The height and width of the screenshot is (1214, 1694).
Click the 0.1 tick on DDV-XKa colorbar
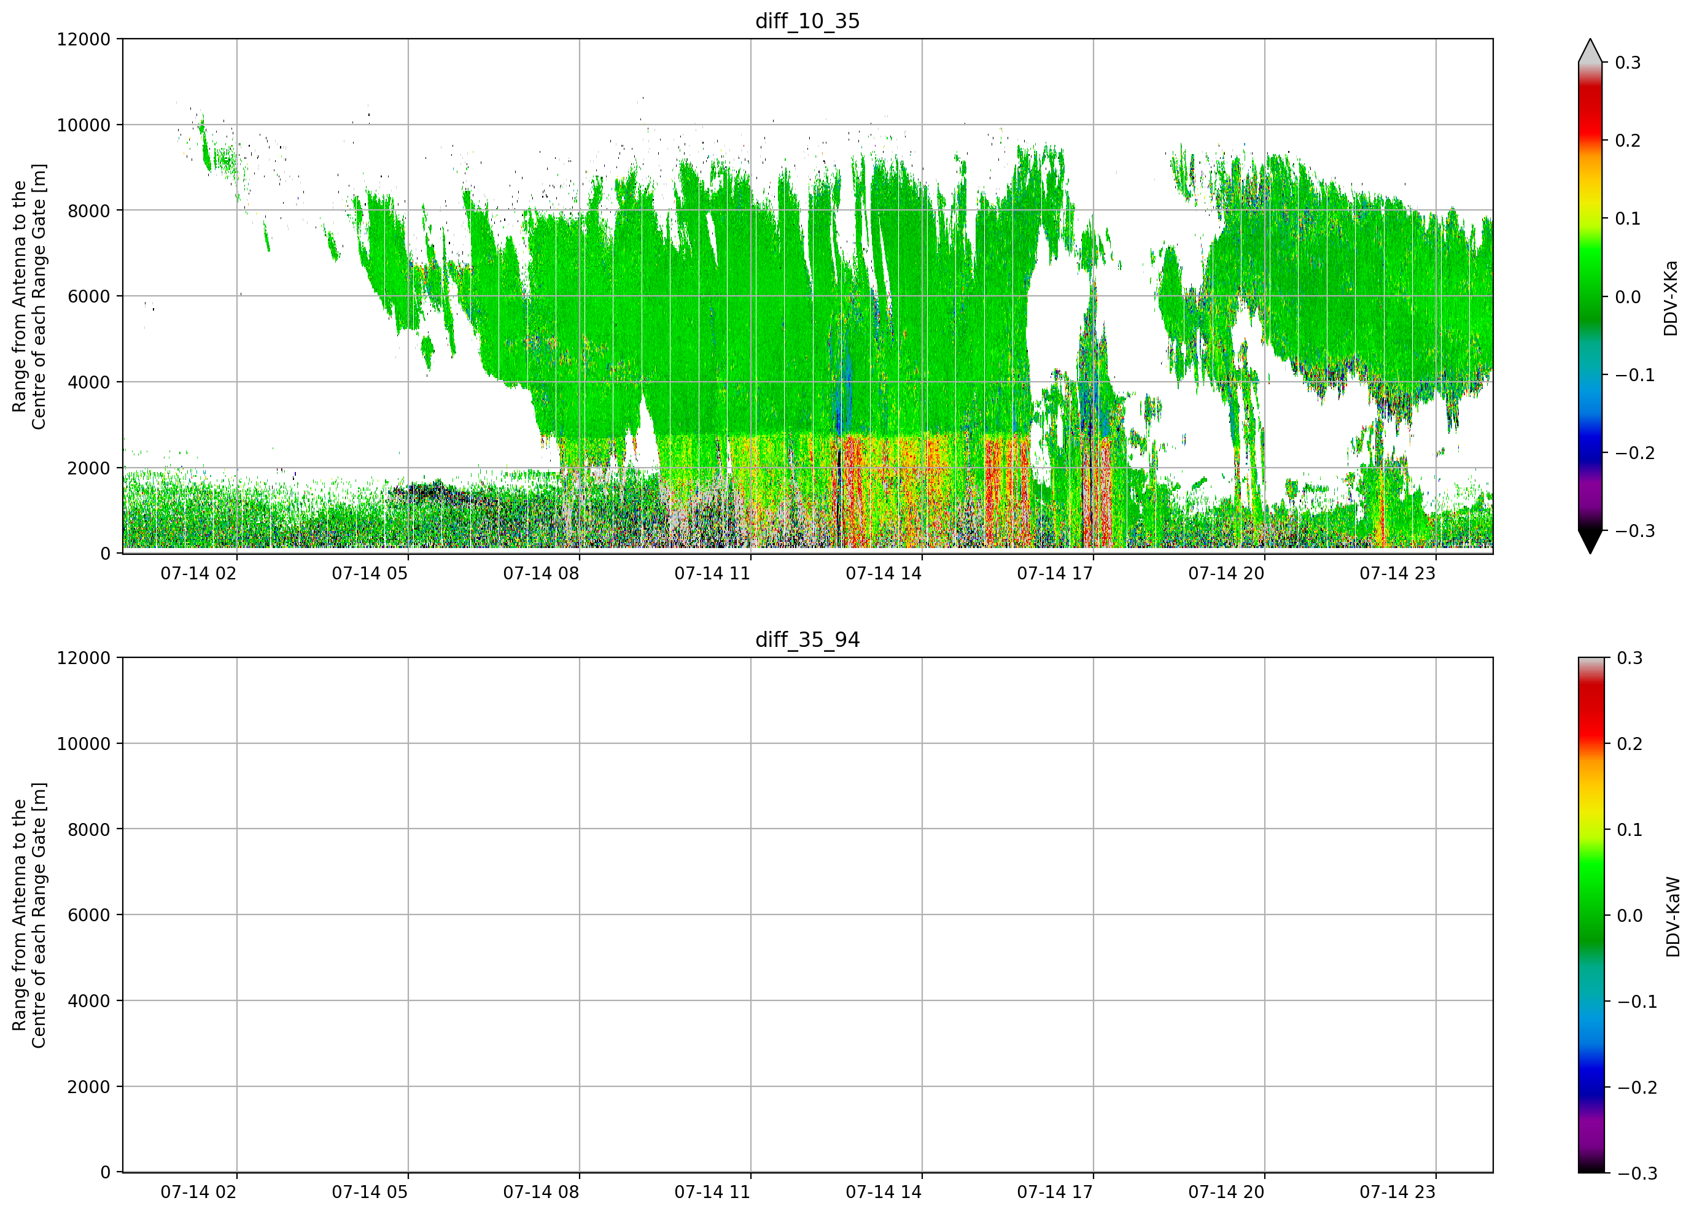coord(1628,218)
